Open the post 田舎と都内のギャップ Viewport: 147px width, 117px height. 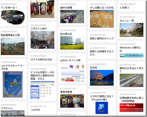click(102, 38)
